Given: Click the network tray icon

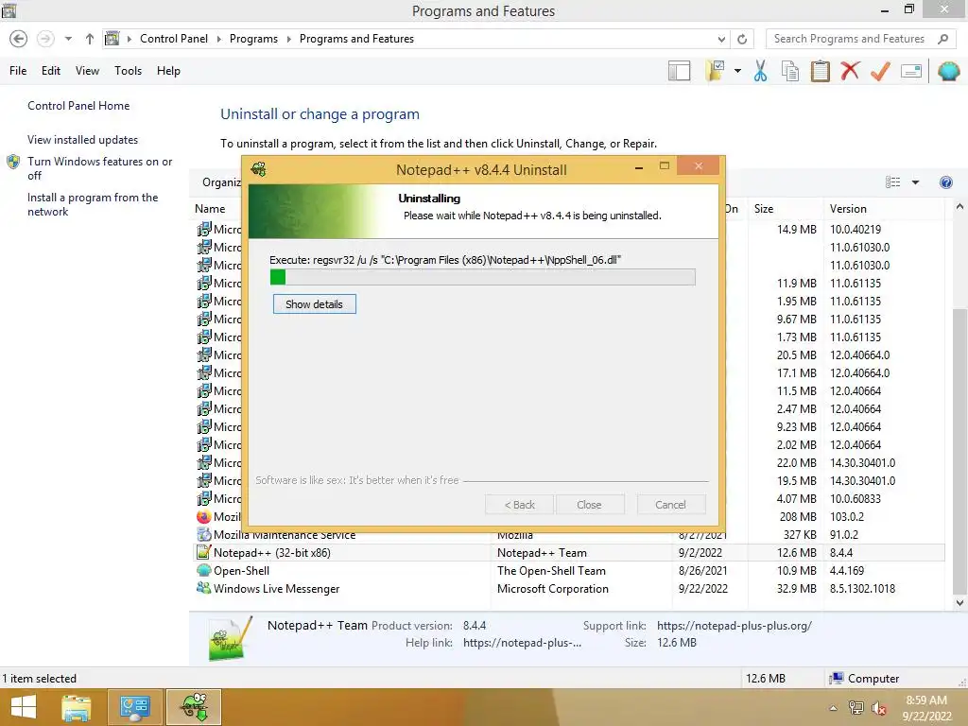Looking at the screenshot, I should 856,708.
